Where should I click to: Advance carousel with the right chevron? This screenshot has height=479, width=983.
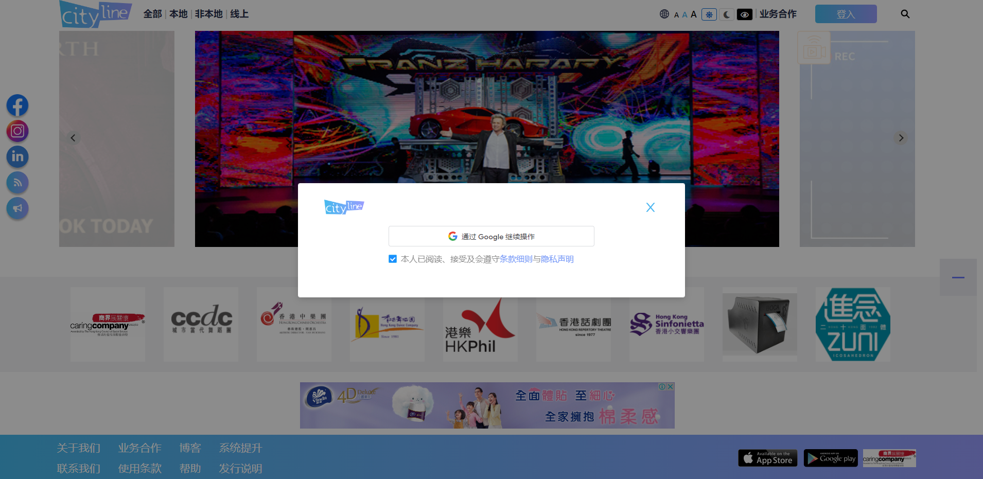click(x=901, y=138)
